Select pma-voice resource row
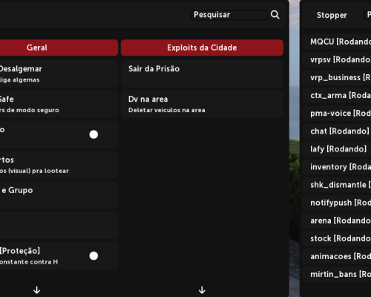Screen dimensions: 371x297 pos(337,113)
